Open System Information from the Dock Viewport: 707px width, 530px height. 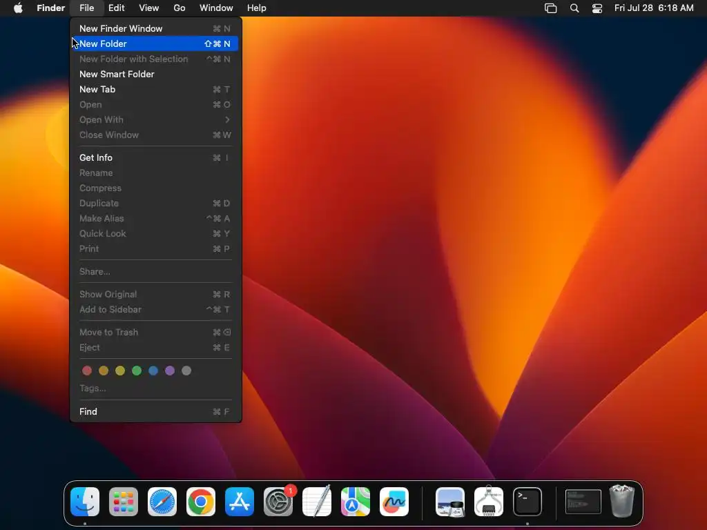click(x=489, y=502)
